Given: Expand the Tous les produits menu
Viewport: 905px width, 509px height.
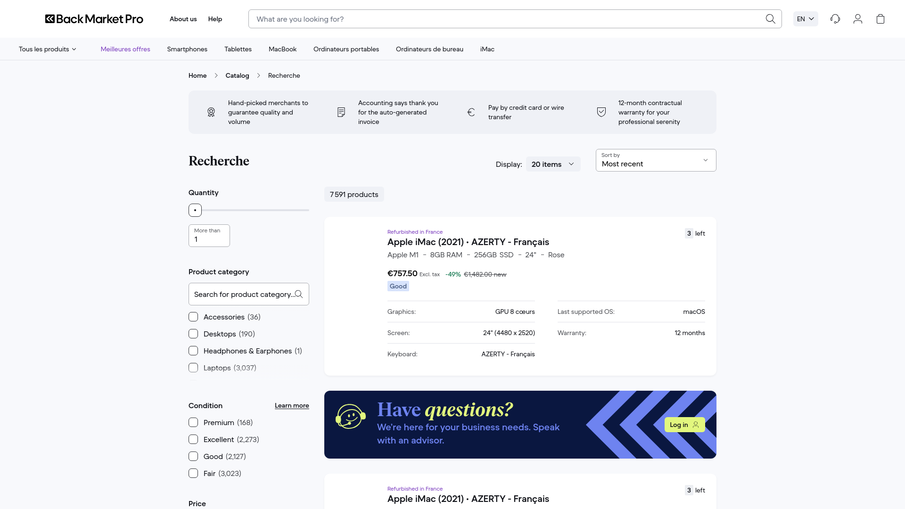Looking at the screenshot, I should [x=48, y=49].
